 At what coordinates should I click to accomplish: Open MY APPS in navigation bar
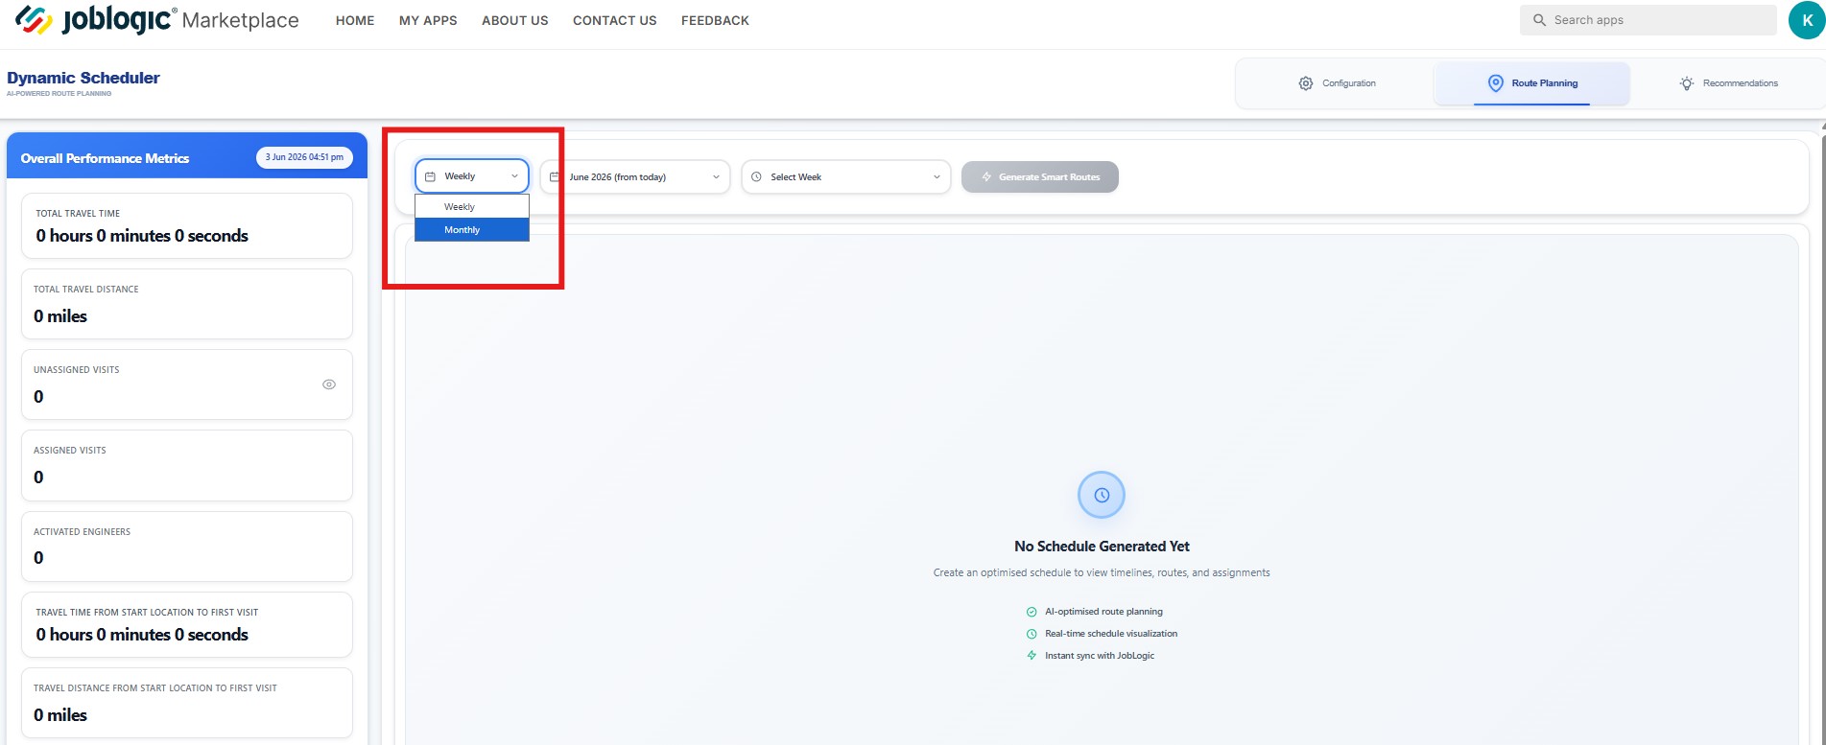[428, 20]
